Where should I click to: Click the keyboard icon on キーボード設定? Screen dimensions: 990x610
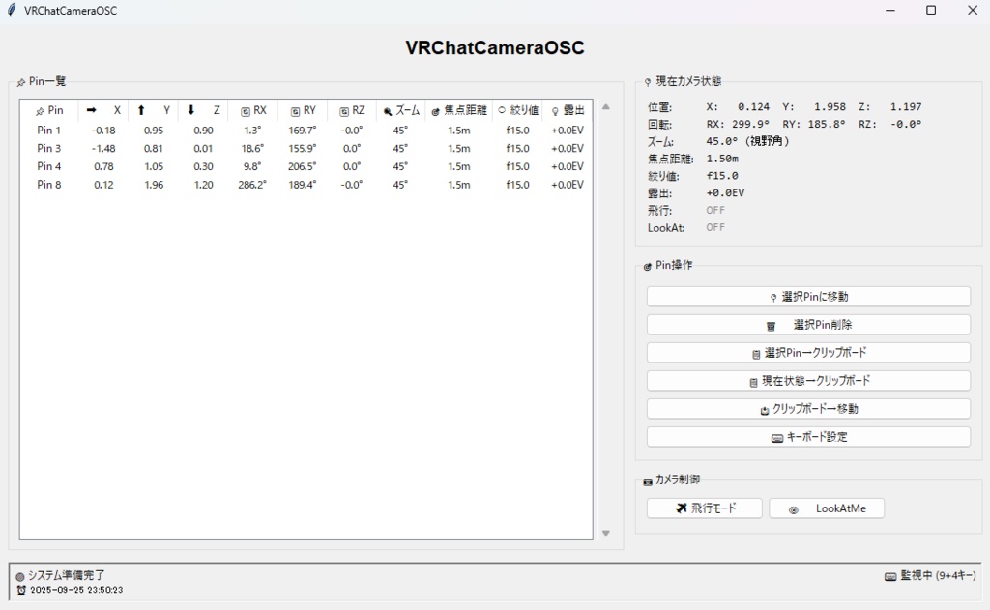pyautogui.click(x=777, y=438)
